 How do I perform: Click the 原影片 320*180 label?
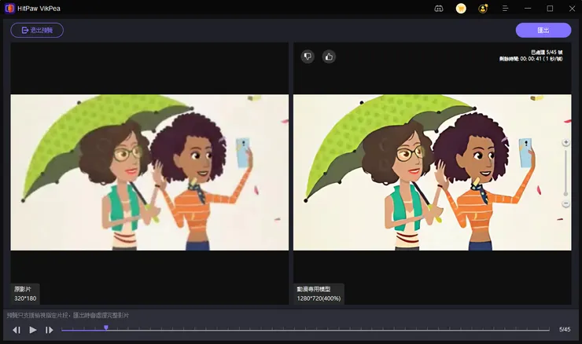coord(25,294)
